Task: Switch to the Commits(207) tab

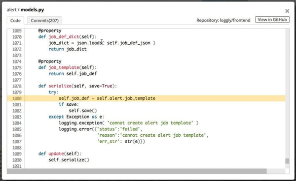Action: [x=44, y=20]
